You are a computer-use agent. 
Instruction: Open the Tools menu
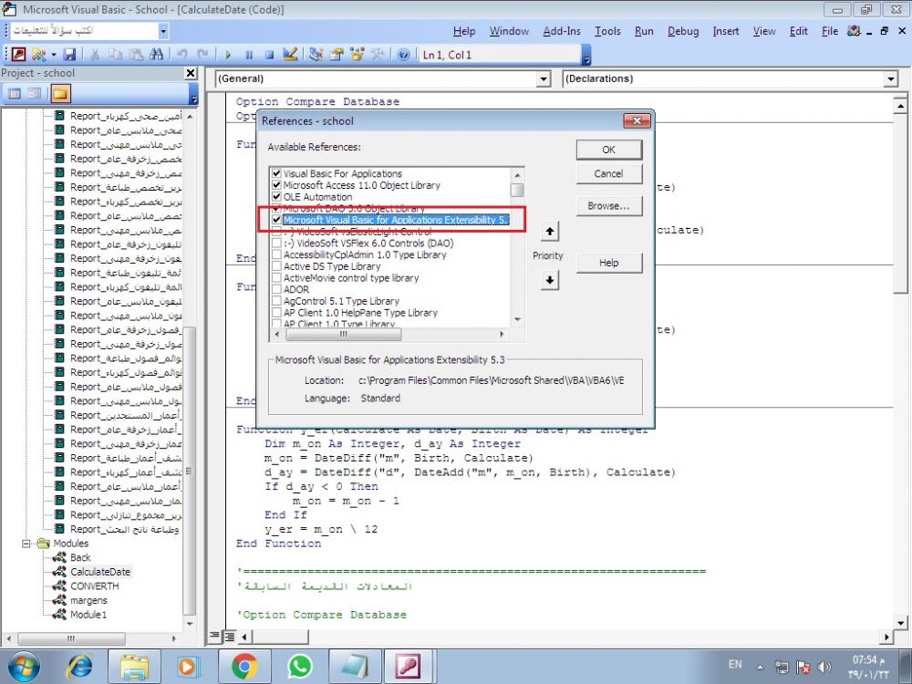click(x=607, y=31)
